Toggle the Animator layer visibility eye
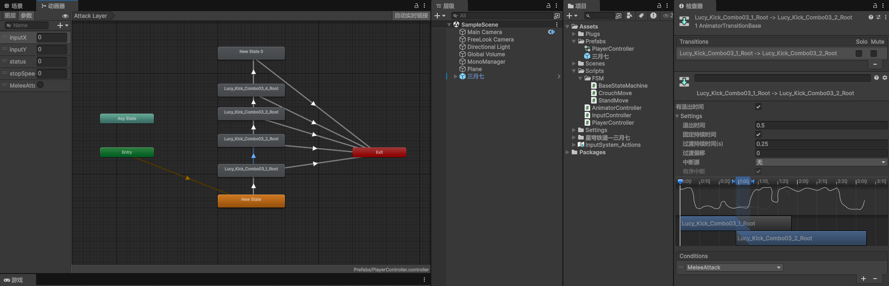 [x=65, y=16]
